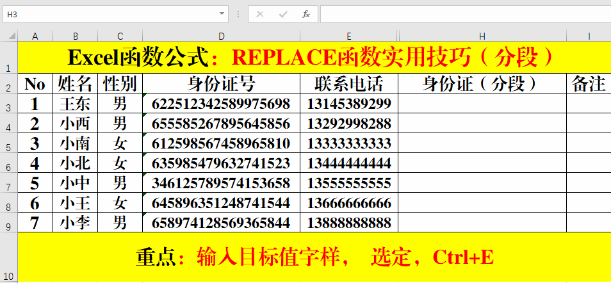
Task: Click the '联系电话' header cell
Action: (349, 83)
